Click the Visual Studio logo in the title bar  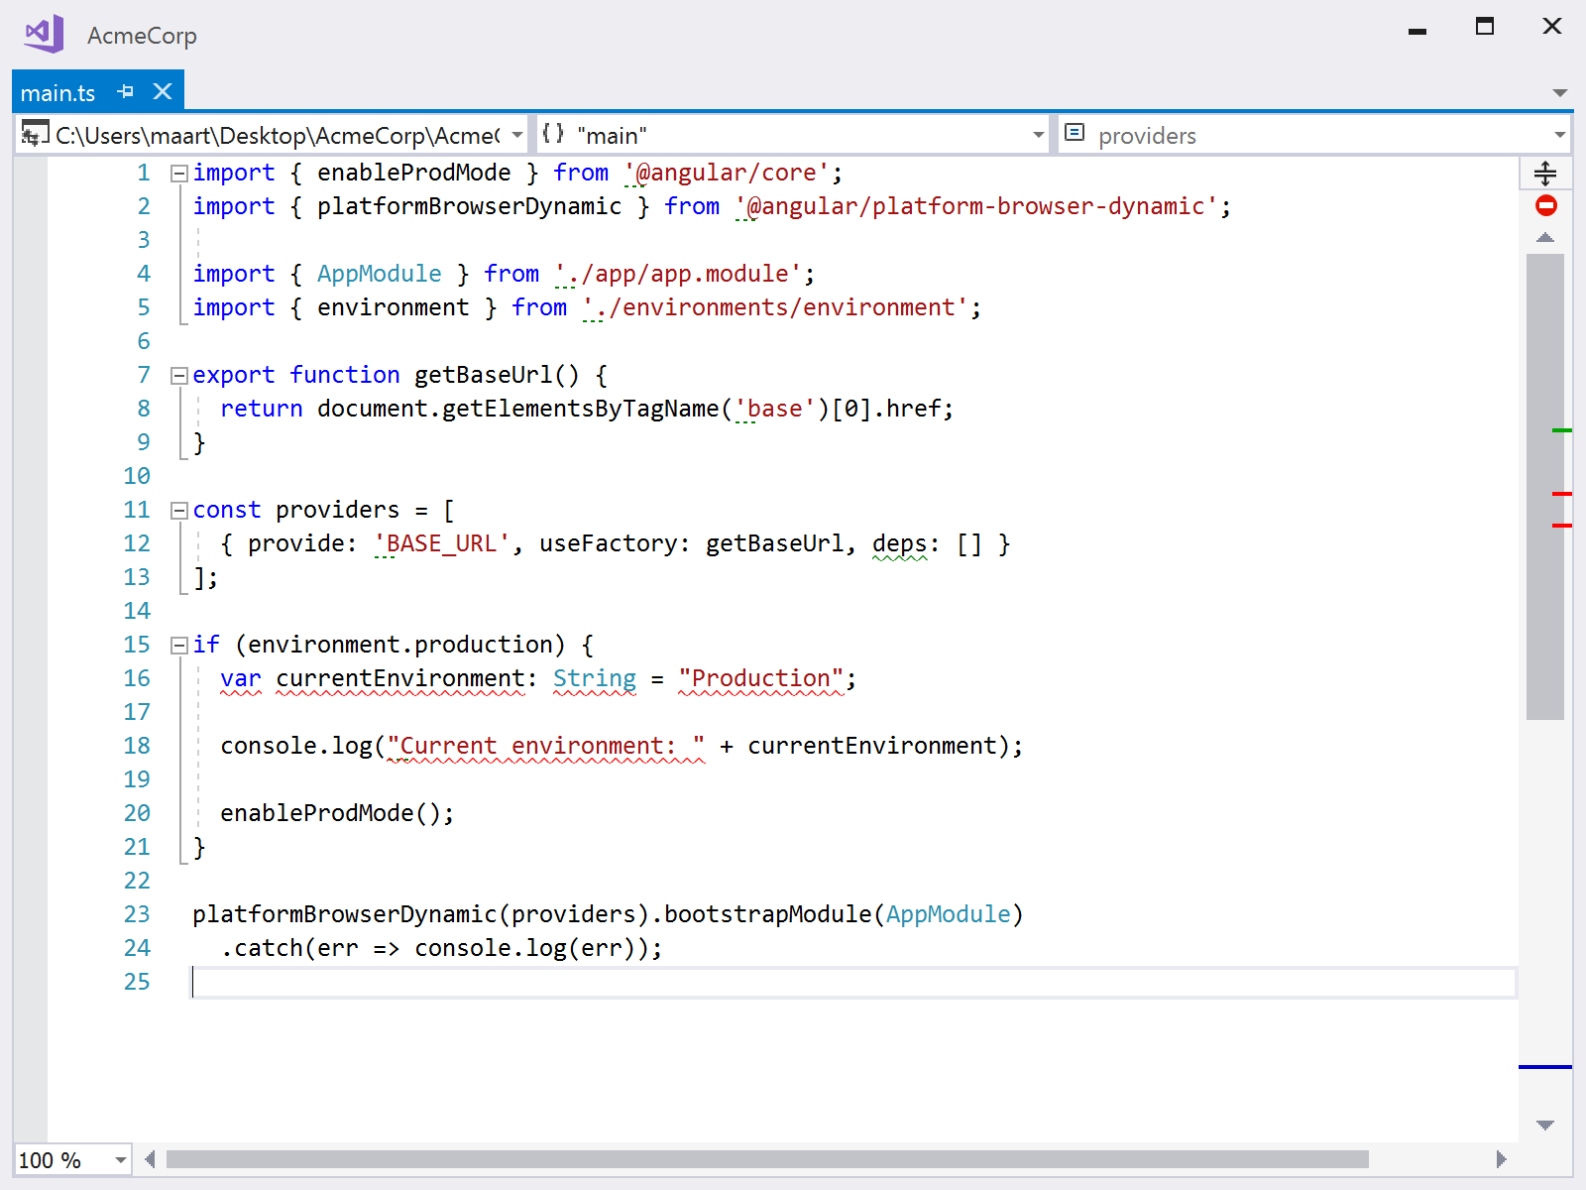click(42, 33)
